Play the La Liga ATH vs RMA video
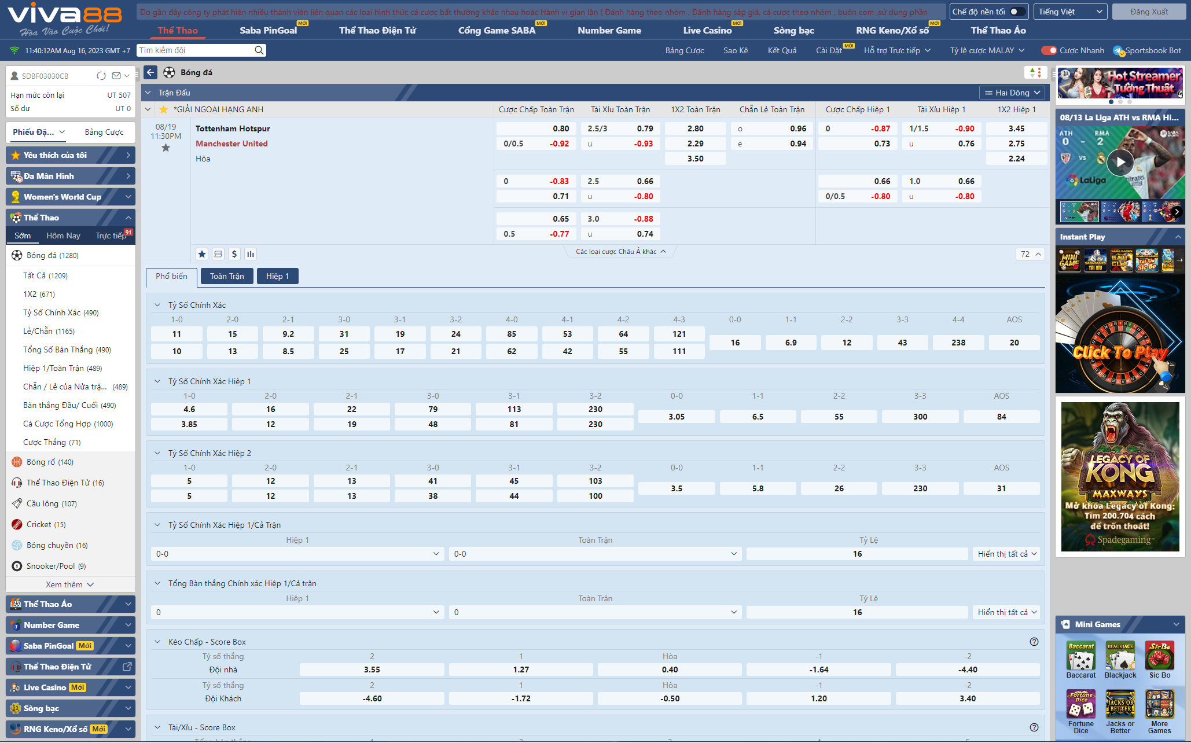 coord(1120,163)
